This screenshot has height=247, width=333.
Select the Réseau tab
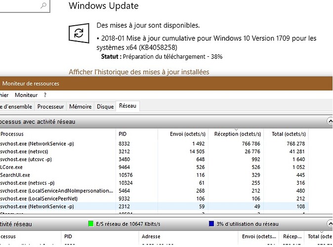[x=128, y=106]
